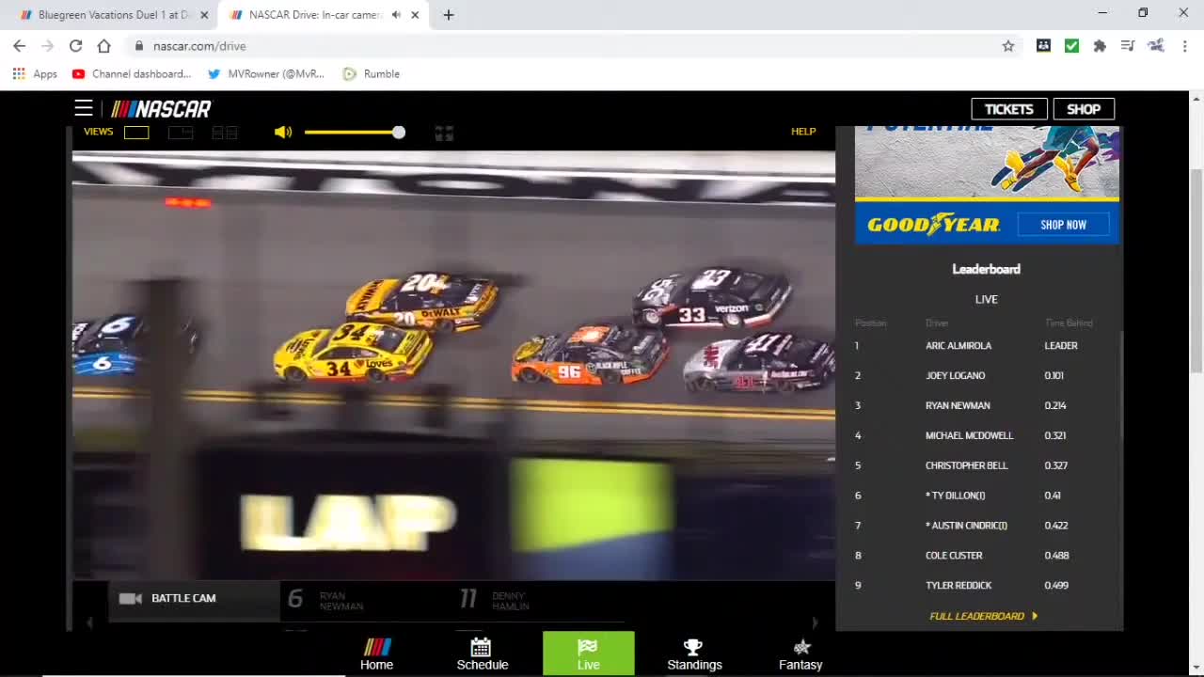Click the address bar showing nascar.com/drive
The height and width of the screenshot is (677, 1204).
point(574,46)
